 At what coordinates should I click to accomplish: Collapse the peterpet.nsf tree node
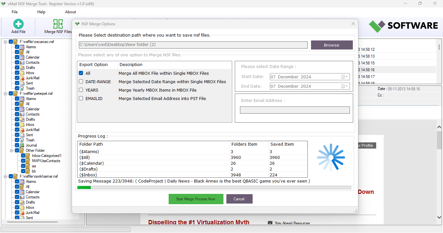click(6, 94)
